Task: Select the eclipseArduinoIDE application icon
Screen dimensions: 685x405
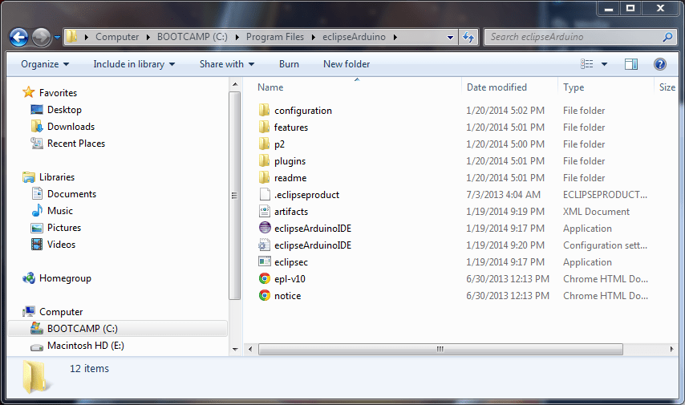Action: pos(265,228)
